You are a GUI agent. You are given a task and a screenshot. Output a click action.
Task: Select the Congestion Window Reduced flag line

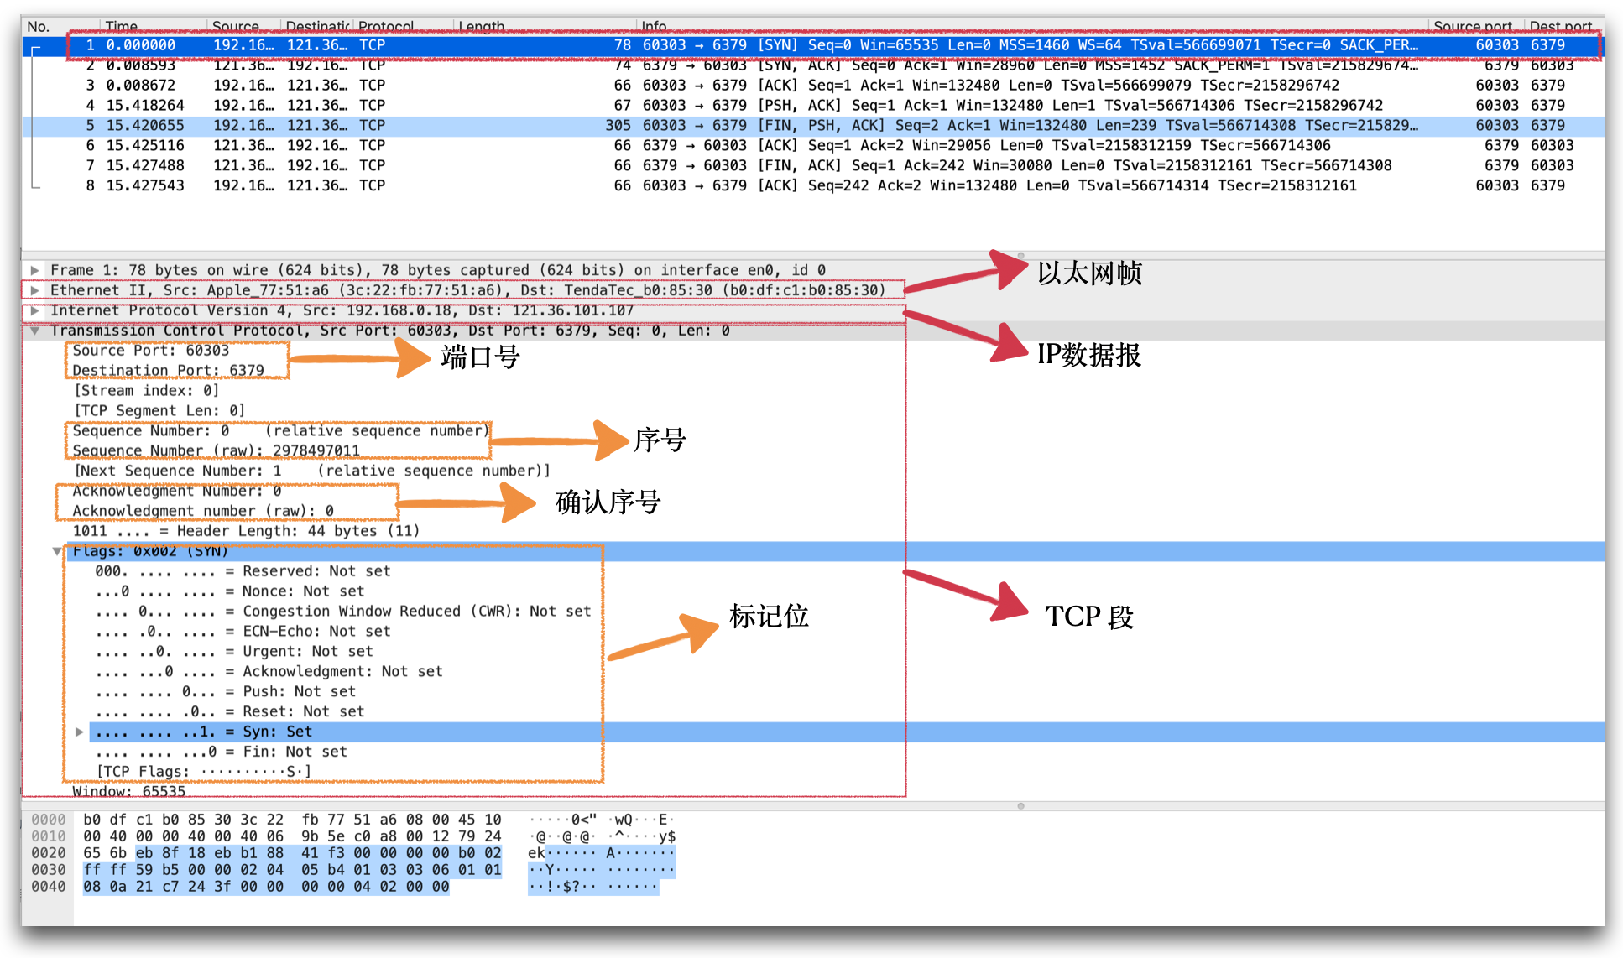343,612
